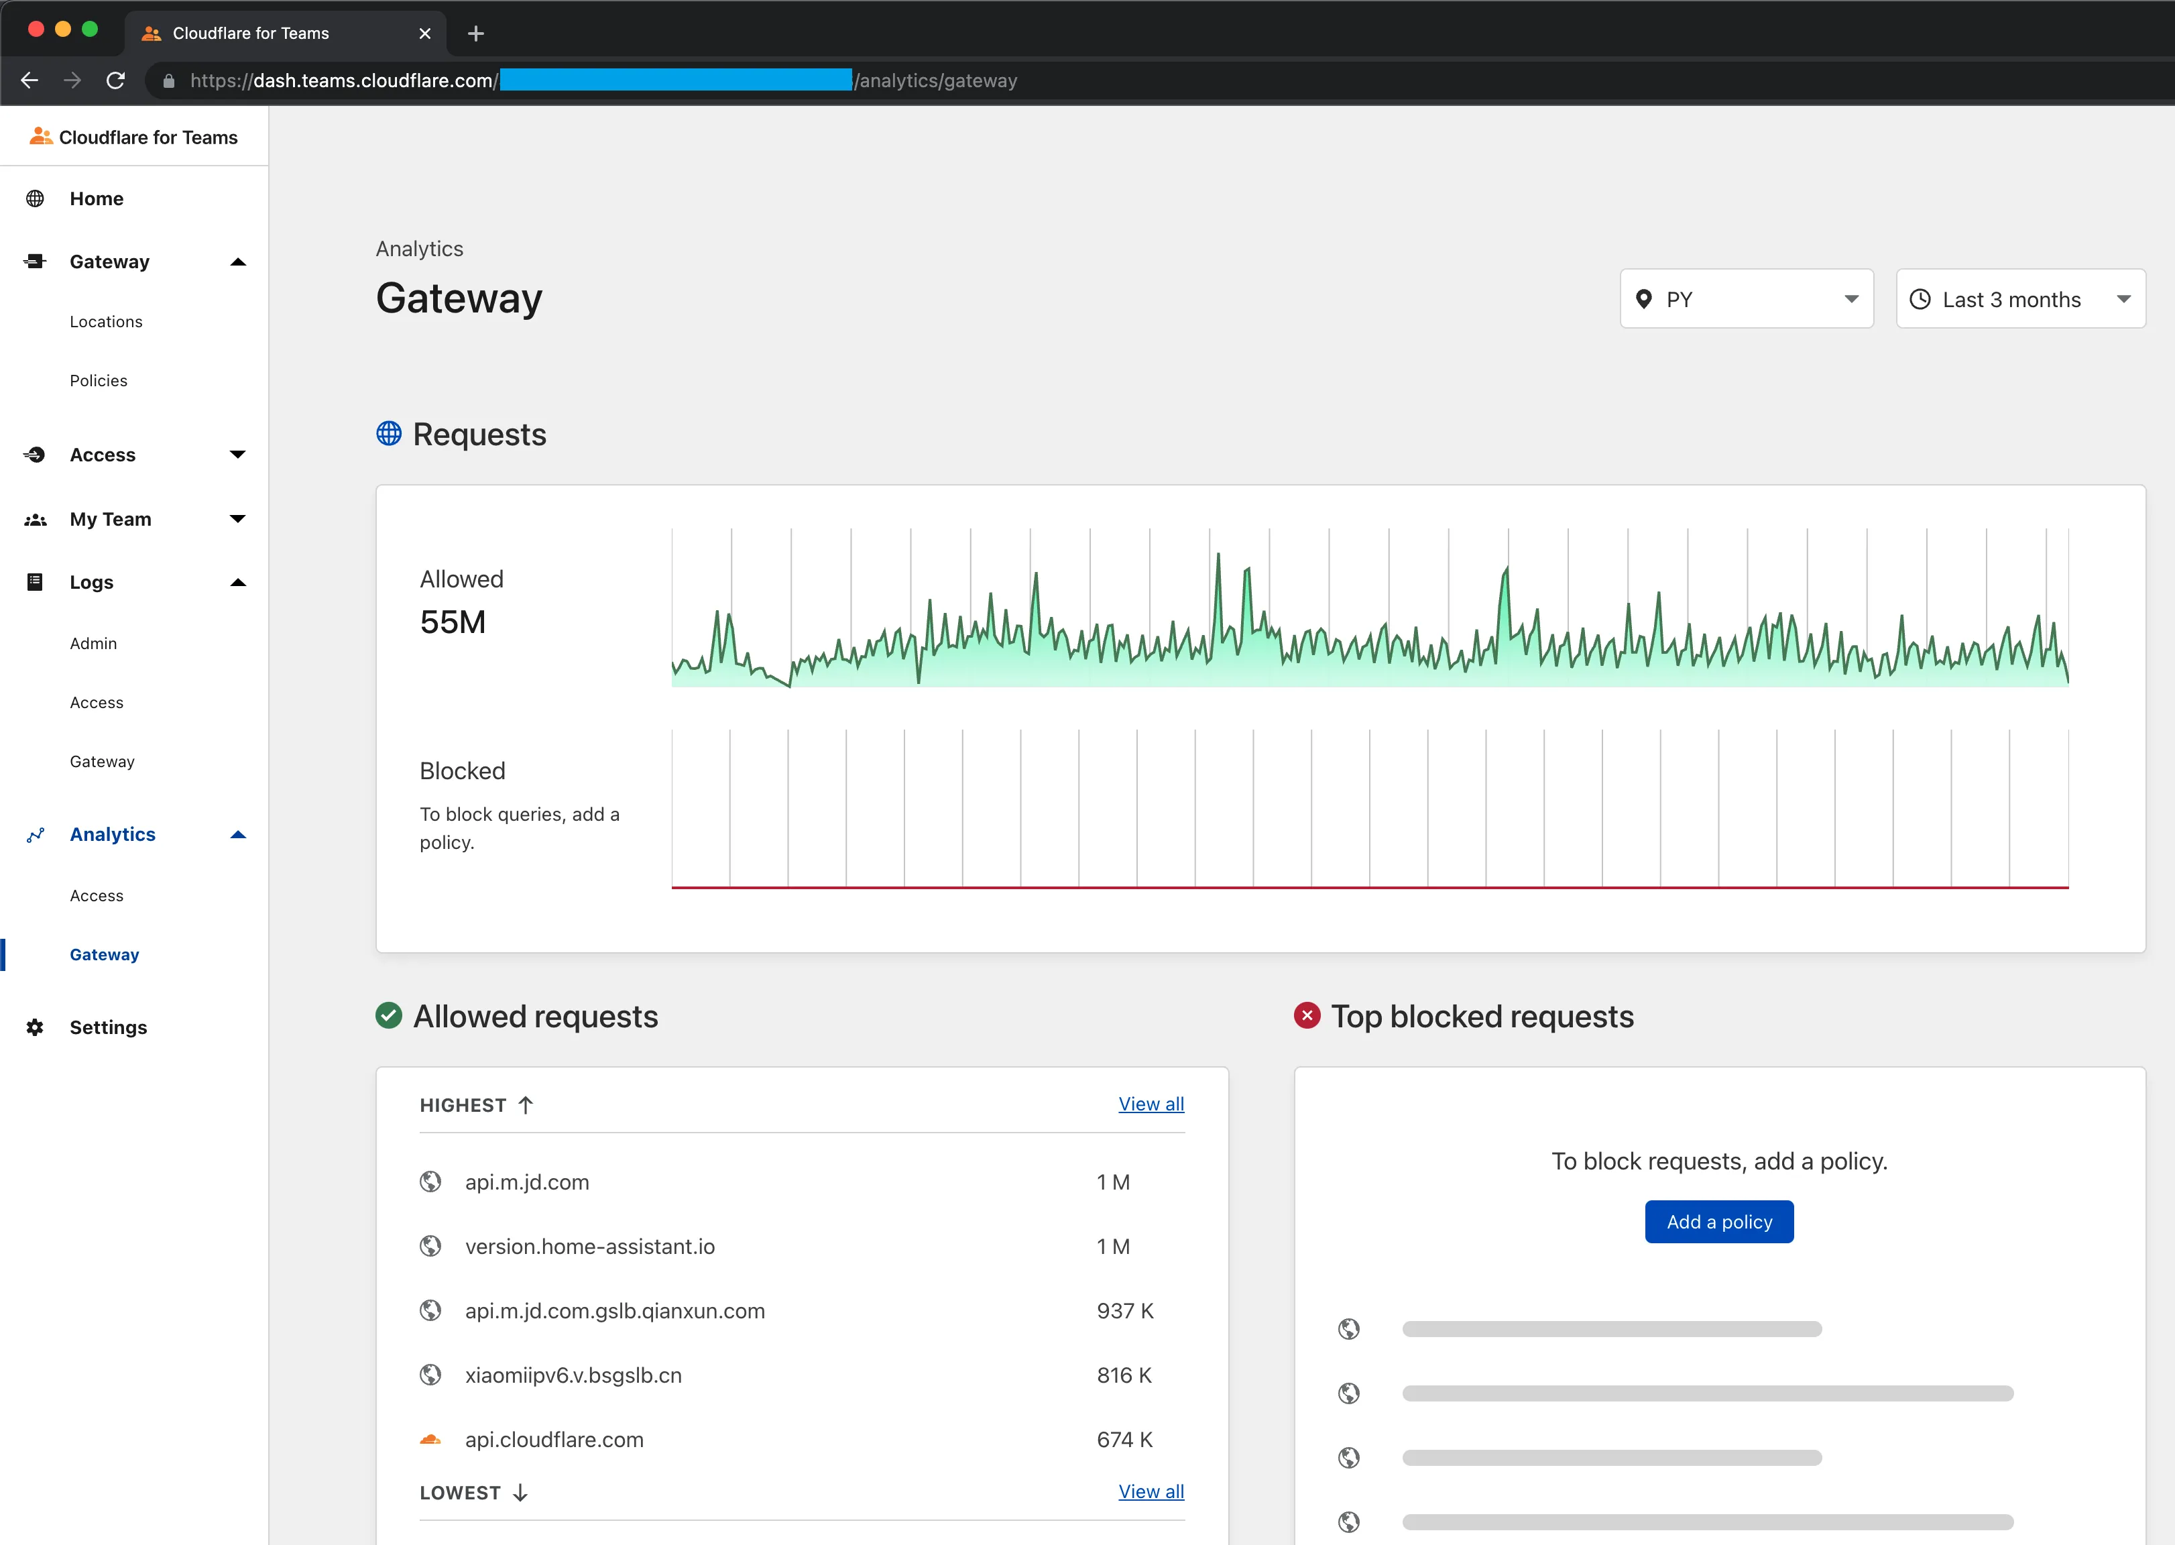Image resolution: width=2175 pixels, height=1545 pixels.
Task: Click the blue globe icon beside Requests
Action: point(389,433)
